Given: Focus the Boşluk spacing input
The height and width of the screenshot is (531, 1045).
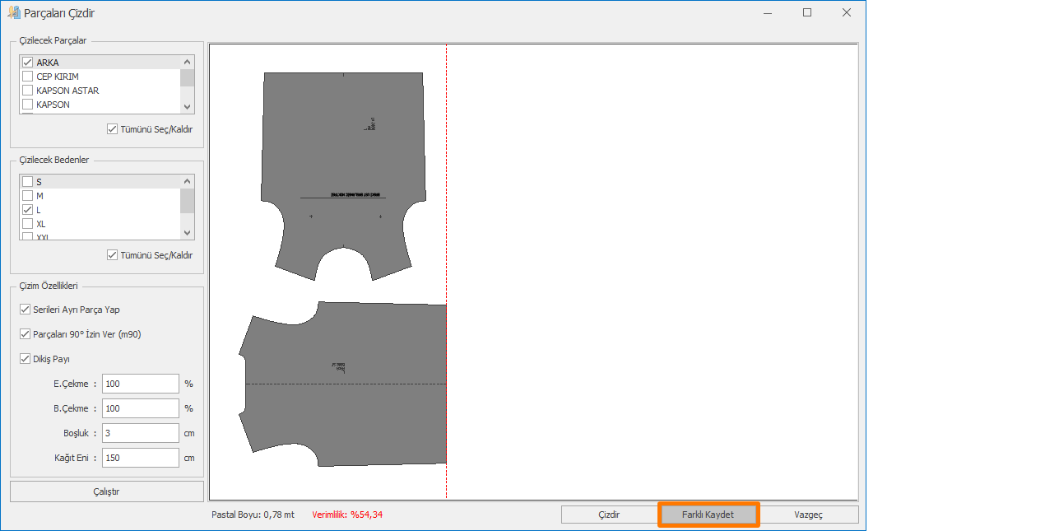Looking at the screenshot, I should pos(140,433).
